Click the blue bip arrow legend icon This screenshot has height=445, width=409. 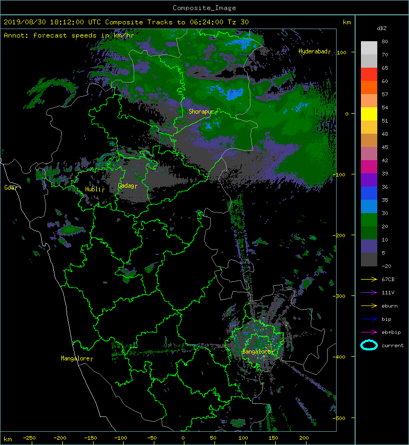pos(369,319)
